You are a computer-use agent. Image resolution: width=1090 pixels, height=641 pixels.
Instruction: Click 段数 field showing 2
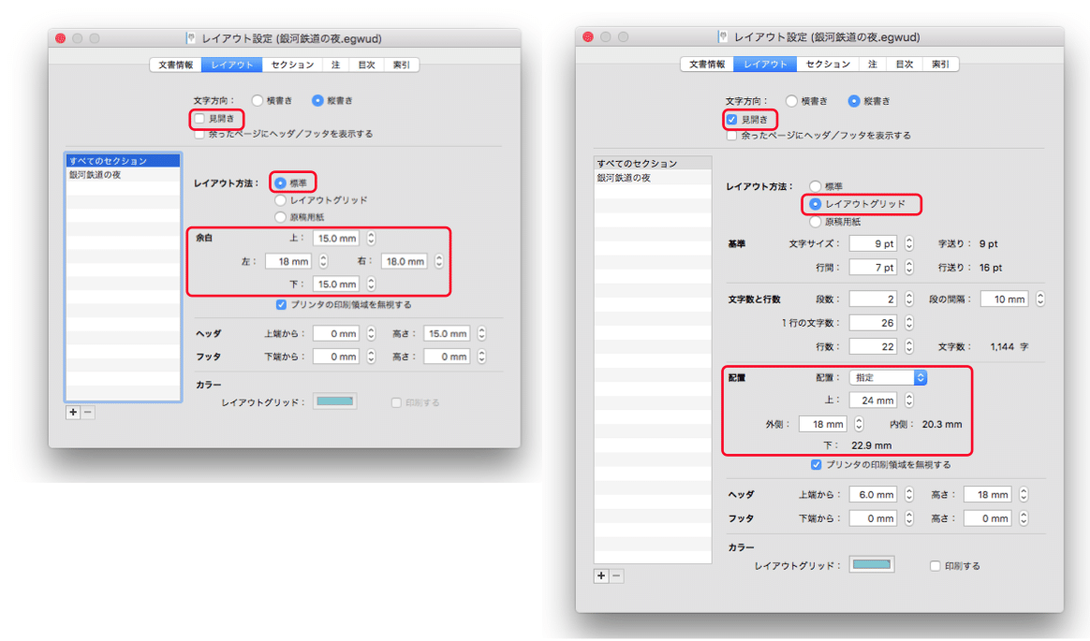click(873, 299)
